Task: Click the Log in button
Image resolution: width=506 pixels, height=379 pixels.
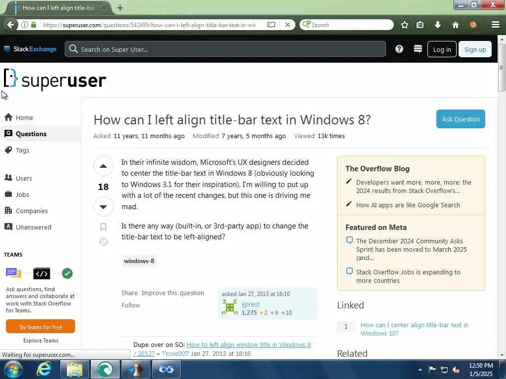Action: point(442,49)
